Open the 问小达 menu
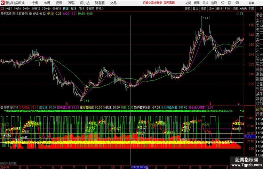The image size is (263, 169). tap(85, 3)
